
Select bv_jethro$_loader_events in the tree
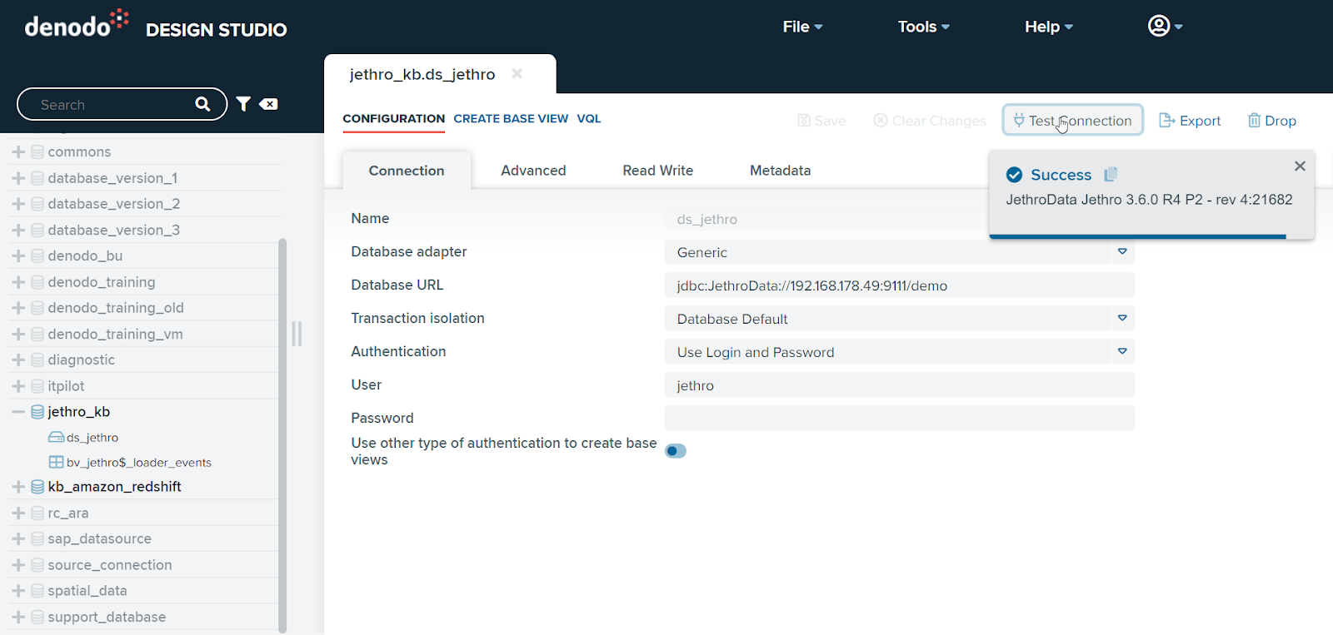tap(139, 463)
